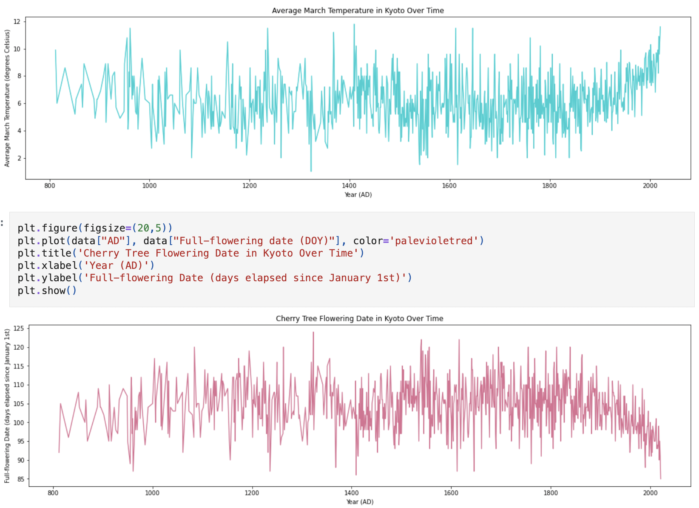
Task: Click the plt.title code line
Action: click(x=191, y=253)
